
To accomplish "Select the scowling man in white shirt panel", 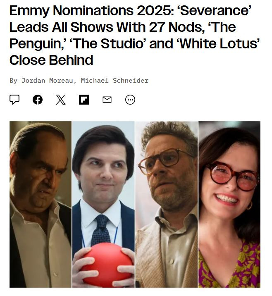I will 41,204.
